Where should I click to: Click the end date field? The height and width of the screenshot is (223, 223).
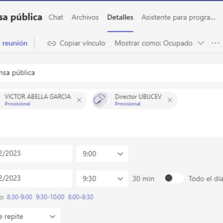coord(36,178)
